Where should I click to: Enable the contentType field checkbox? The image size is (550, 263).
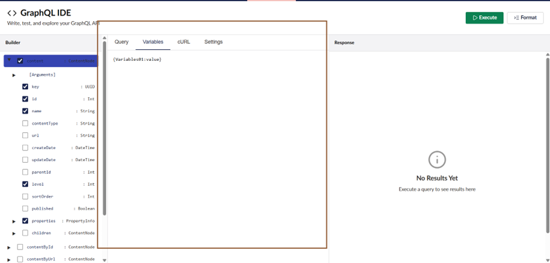tap(25, 123)
